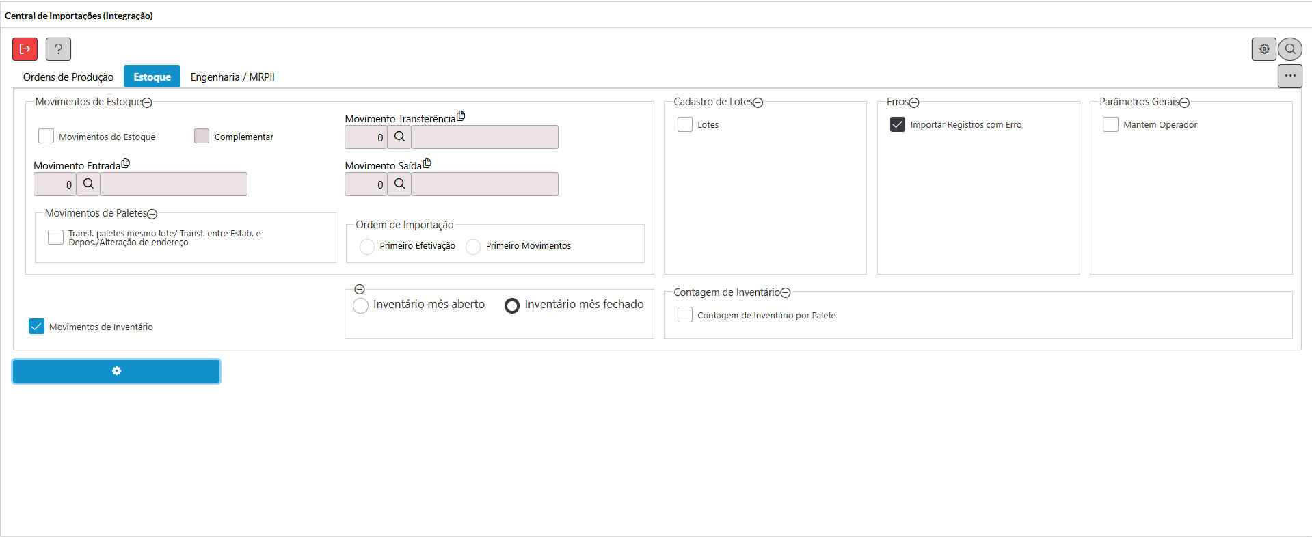Open the three-dots more options button
This screenshot has height=537, width=1312.
(1289, 76)
